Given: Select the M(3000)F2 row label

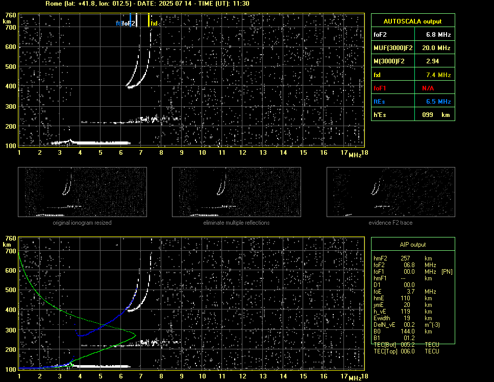Looking at the screenshot, I should click(389, 61).
